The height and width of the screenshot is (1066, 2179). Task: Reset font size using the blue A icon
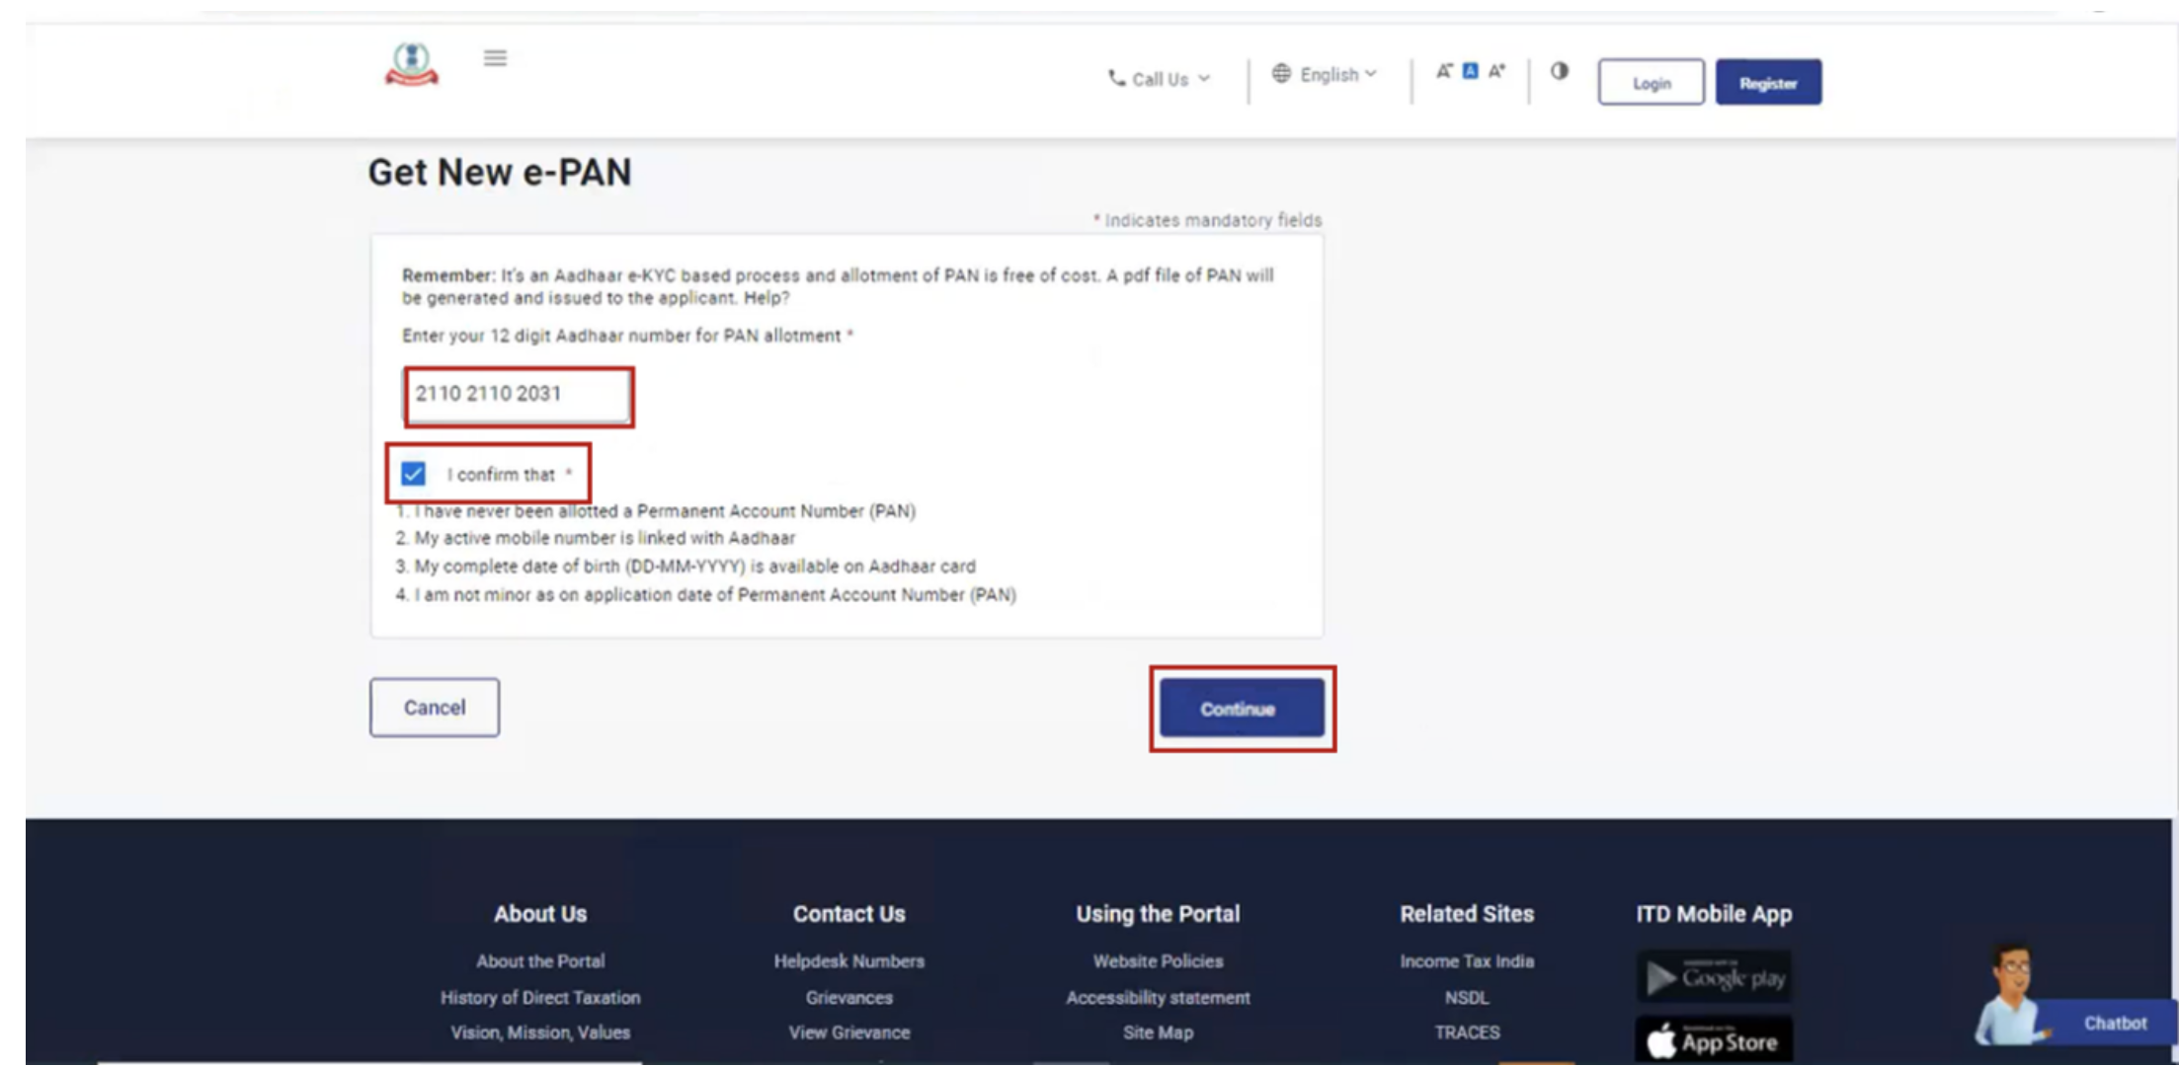coord(1470,71)
